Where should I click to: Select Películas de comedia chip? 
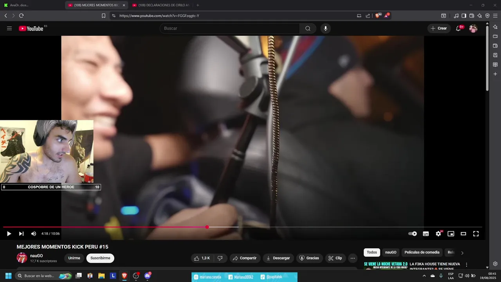(422, 253)
